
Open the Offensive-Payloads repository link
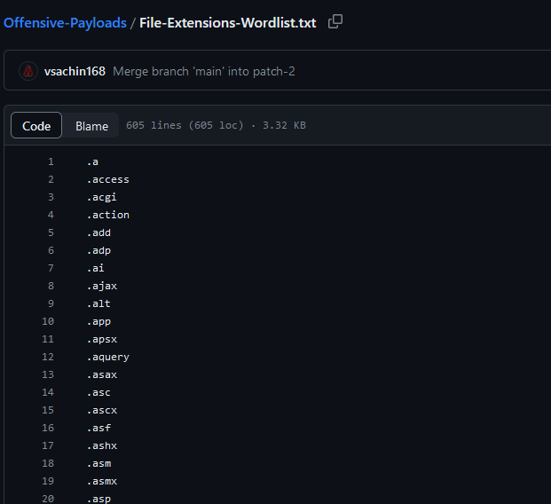[x=65, y=23]
